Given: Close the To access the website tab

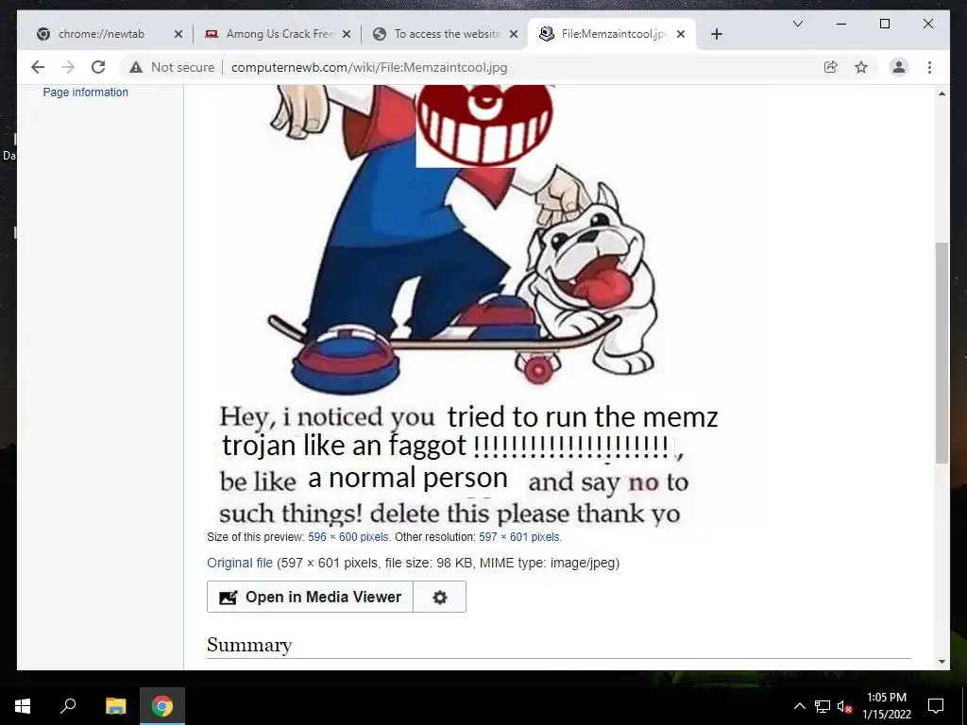Looking at the screenshot, I should click(x=513, y=34).
